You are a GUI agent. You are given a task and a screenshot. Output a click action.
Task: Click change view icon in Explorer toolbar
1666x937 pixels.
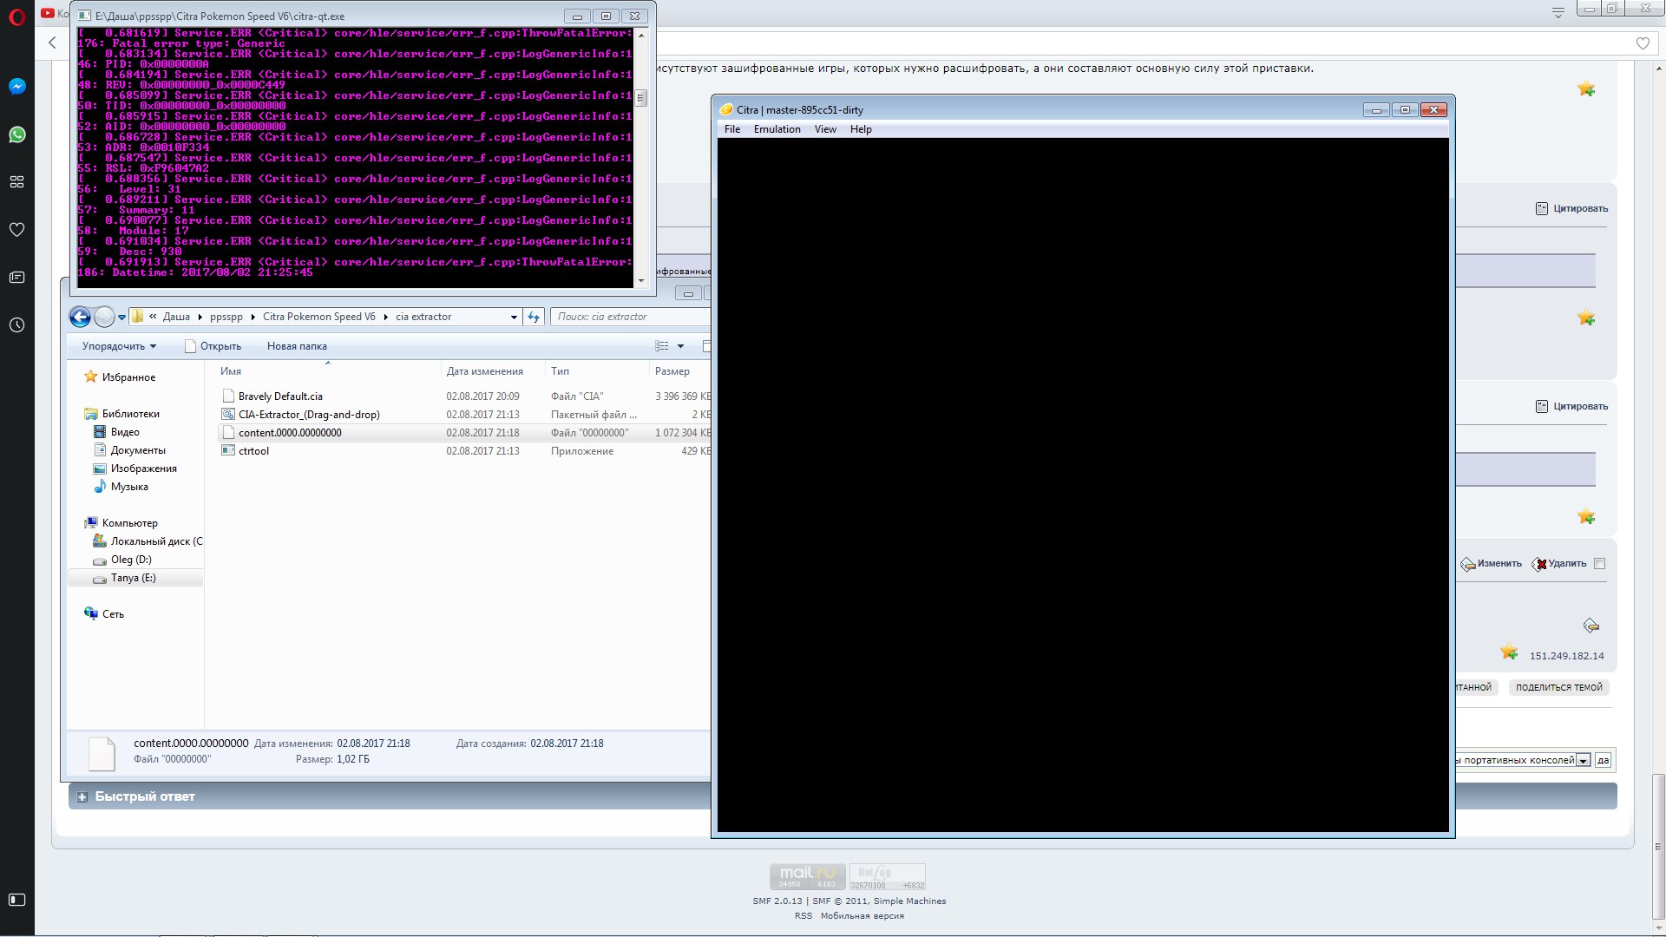662,346
